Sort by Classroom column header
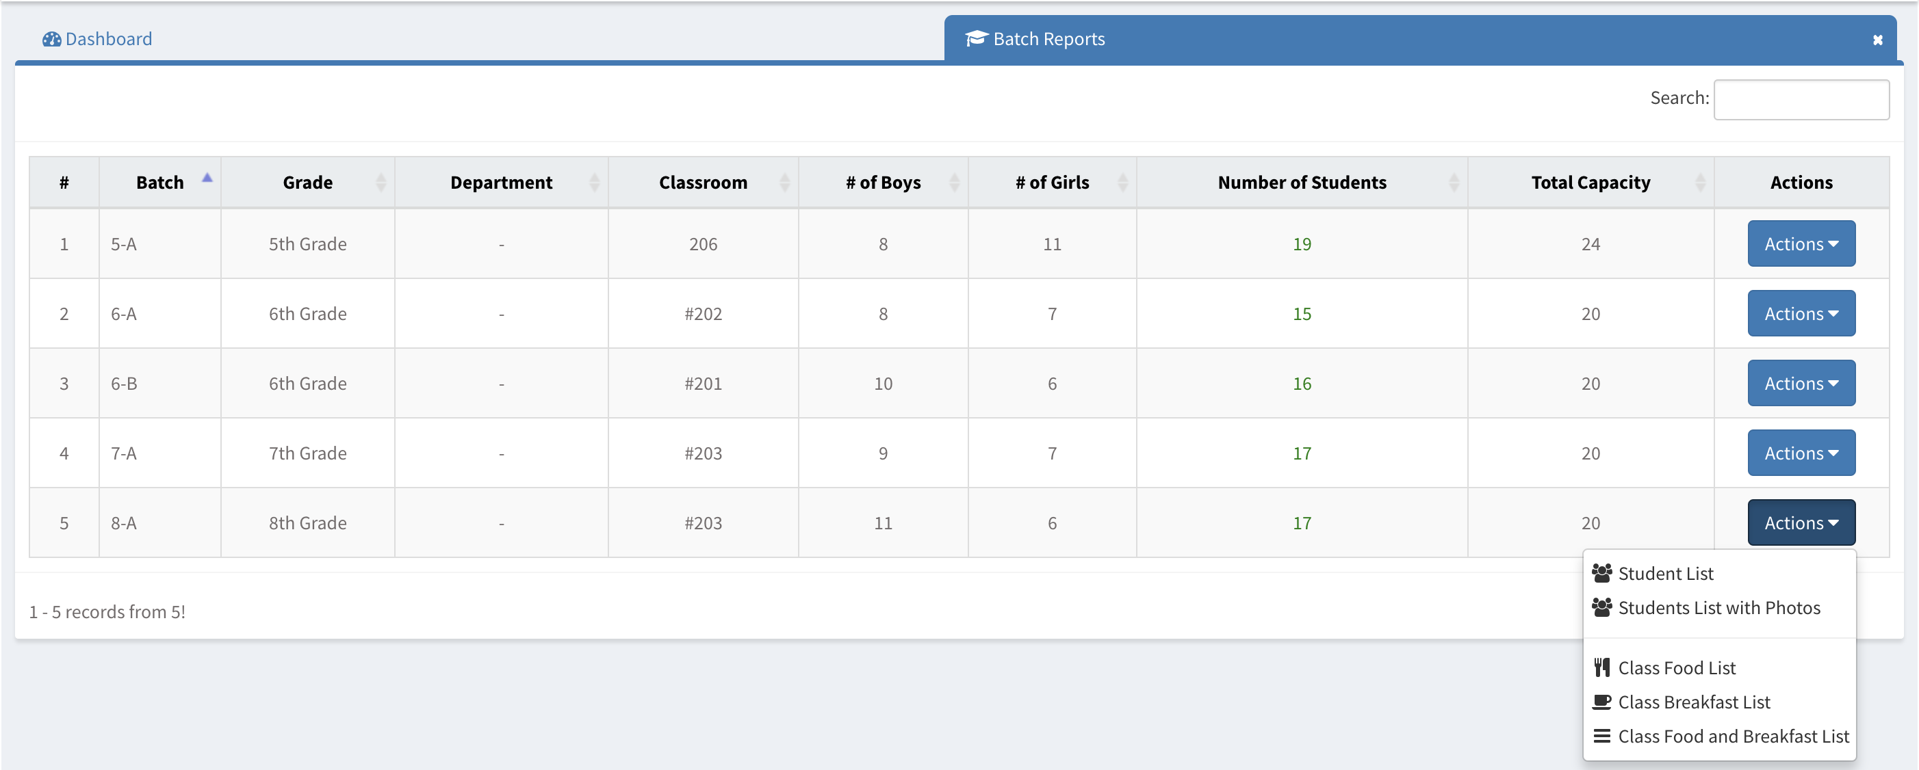1919x770 pixels. [702, 183]
